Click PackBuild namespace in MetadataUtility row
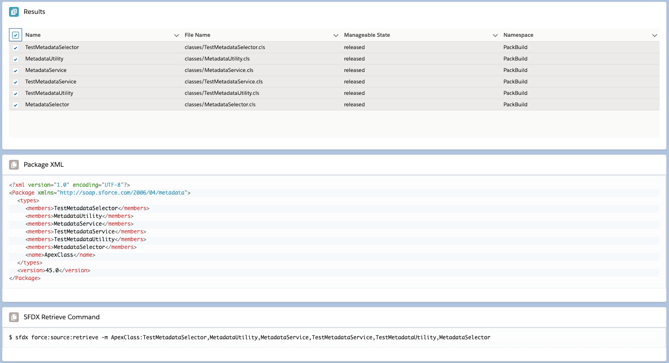This screenshot has height=363, width=669. tap(515, 59)
